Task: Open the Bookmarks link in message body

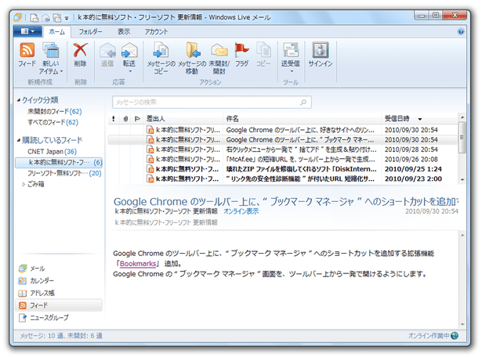Action: [x=138, y=264]
